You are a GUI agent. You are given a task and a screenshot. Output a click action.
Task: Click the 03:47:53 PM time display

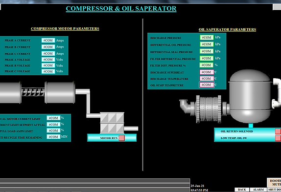[x=199, y=190]
